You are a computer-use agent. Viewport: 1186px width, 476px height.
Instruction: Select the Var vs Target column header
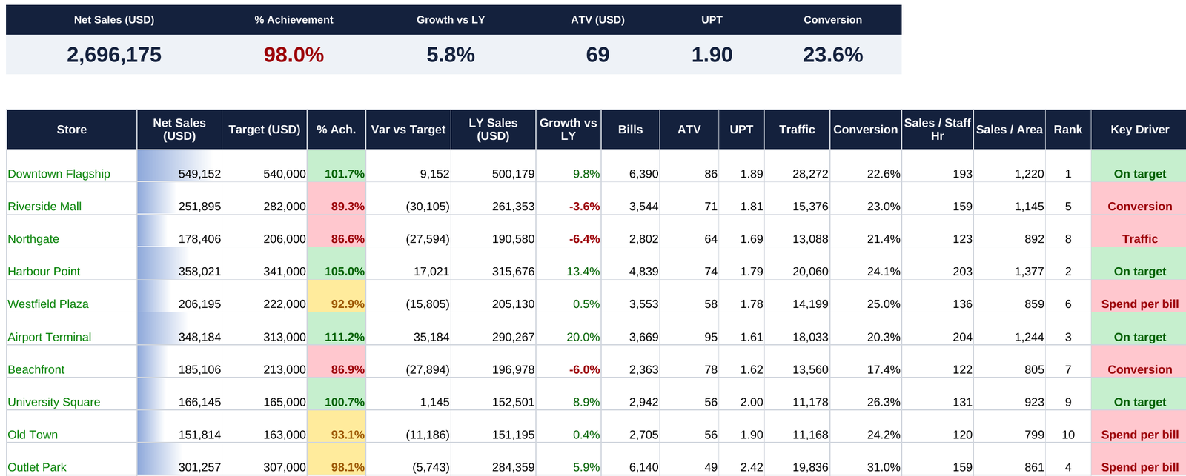click(x=408, y=130)
